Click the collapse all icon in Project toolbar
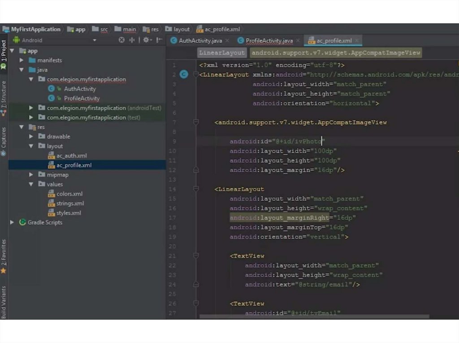The height and width of the screenshot is (343, 459). coord(132,40)
